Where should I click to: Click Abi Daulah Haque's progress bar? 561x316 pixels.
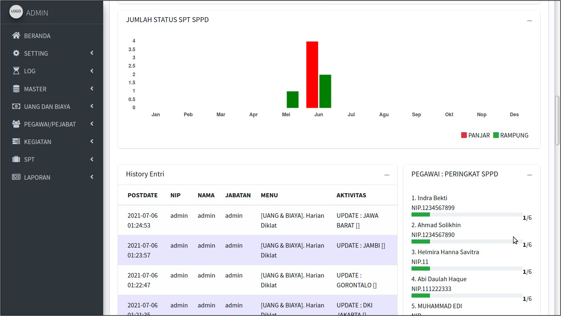tap(467, 296)
